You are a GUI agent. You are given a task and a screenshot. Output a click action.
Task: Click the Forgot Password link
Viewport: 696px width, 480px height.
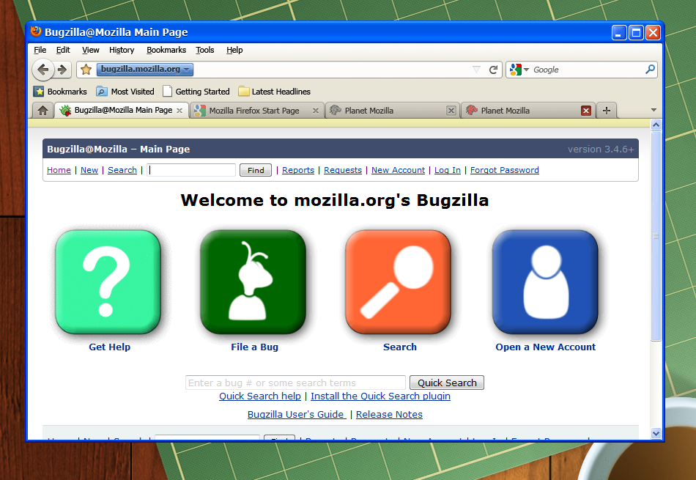pos(505,170)
